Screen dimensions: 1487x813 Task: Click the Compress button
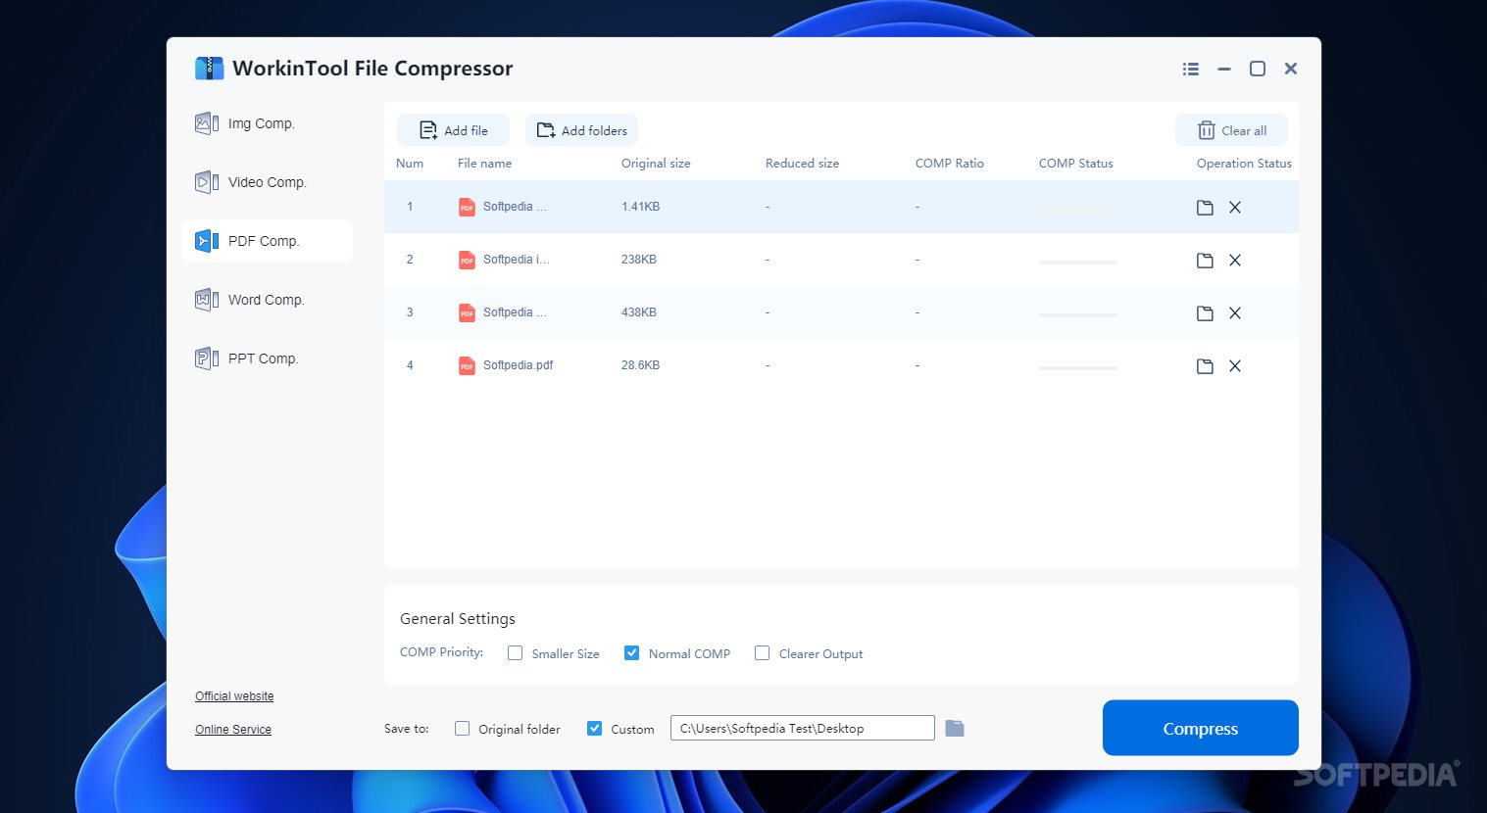pyautogui.click(x=1201, y=728)
